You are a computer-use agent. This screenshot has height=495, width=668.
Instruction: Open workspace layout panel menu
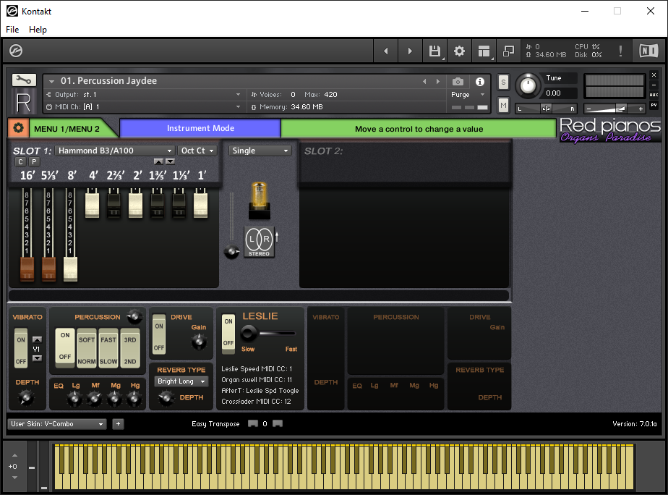coord(484,51)
